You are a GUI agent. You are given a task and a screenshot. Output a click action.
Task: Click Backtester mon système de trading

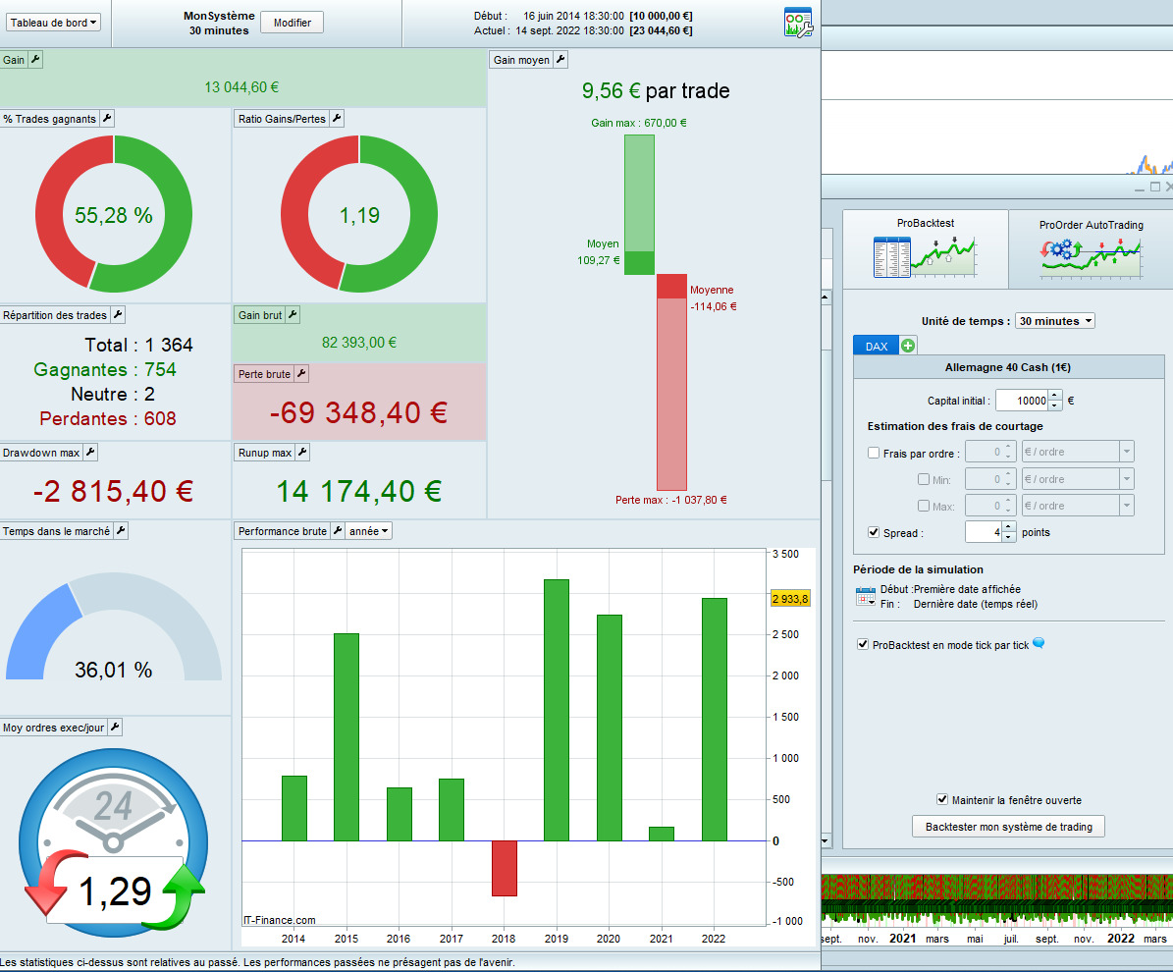(x=1008, y=826)
